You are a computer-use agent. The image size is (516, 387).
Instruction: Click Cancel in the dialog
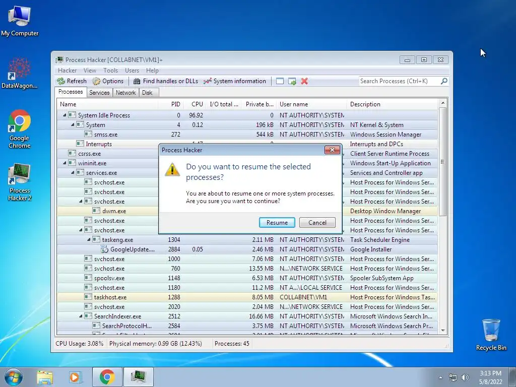pos(317,222)
